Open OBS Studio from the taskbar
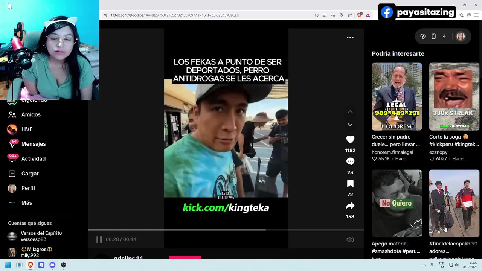 pos(63,265)
